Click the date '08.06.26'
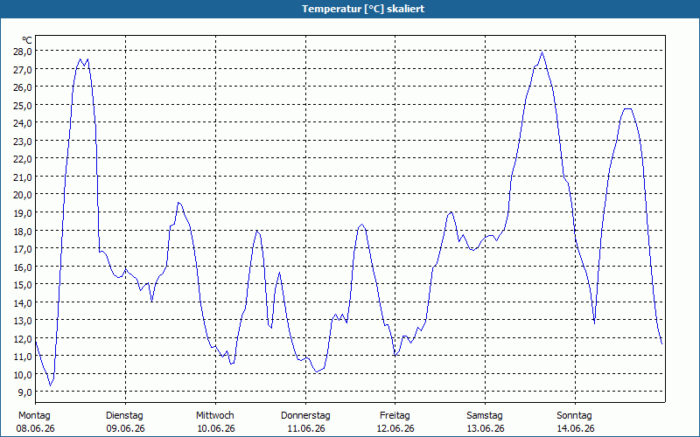This screenshot has width=700, height=437. coord(35,428)
